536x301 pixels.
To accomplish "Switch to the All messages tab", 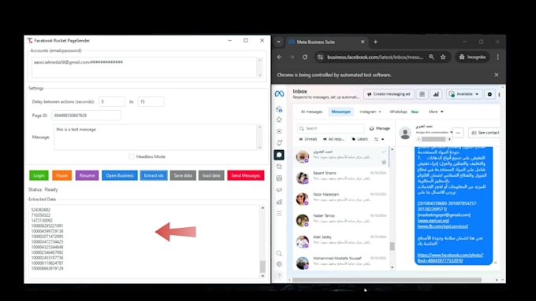I will pyautogui.click(x=311, y=112).
